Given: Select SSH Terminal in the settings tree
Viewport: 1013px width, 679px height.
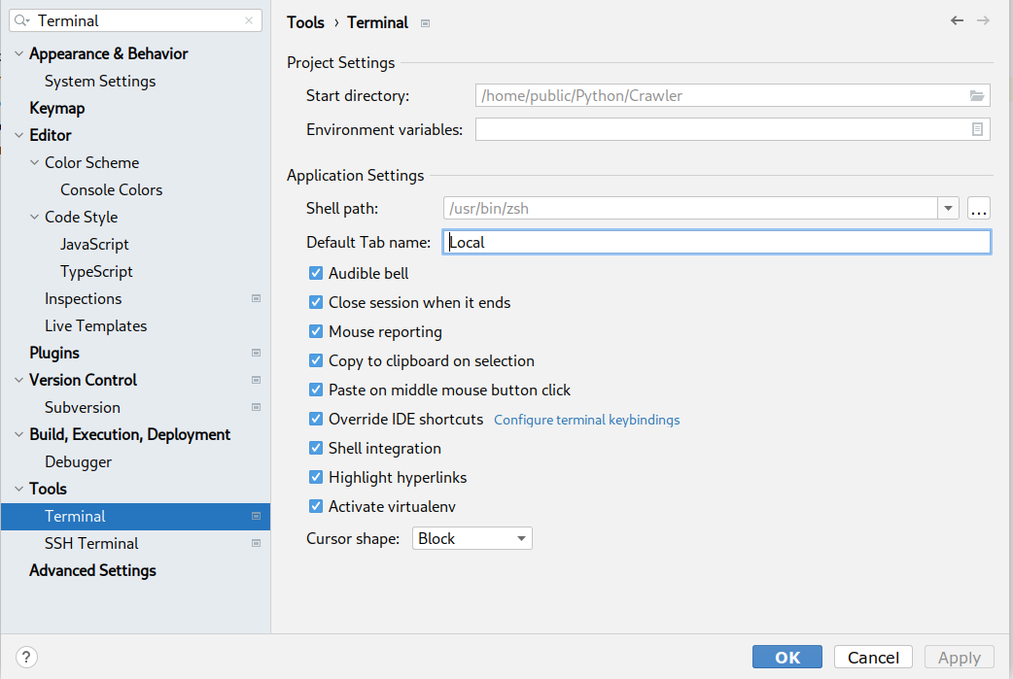Looking at the screenshot, I should [x=91, y=544].
